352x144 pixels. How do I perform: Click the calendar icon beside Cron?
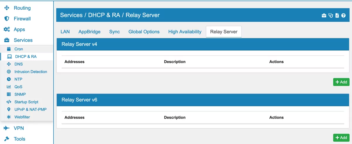pyautogui.click(x=9, y=49)
